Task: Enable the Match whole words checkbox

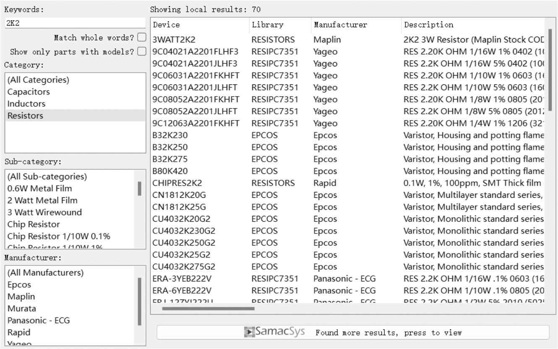Action: [142, 37]
